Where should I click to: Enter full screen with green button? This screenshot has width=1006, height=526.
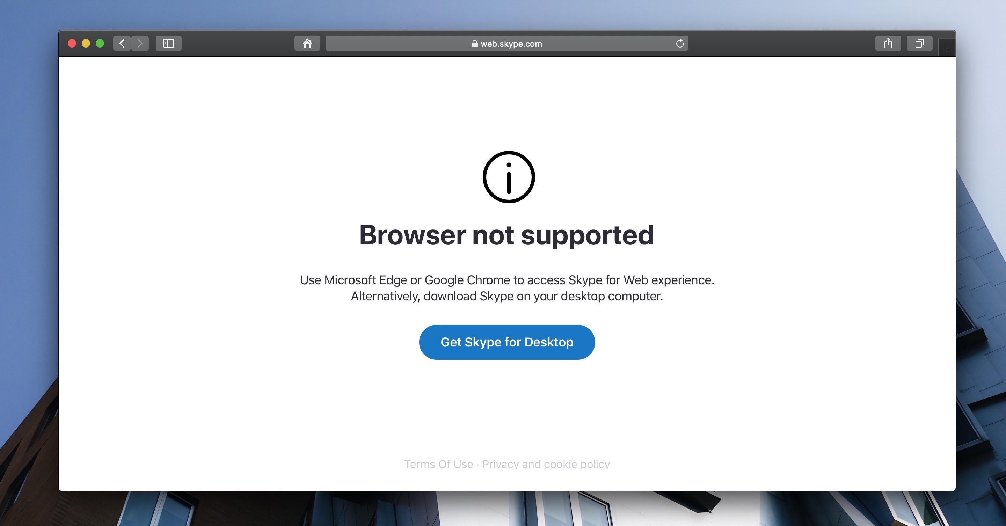(100, 43)
